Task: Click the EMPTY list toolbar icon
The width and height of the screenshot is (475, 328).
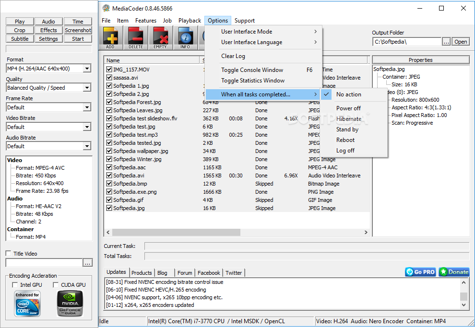Action: 161,38
